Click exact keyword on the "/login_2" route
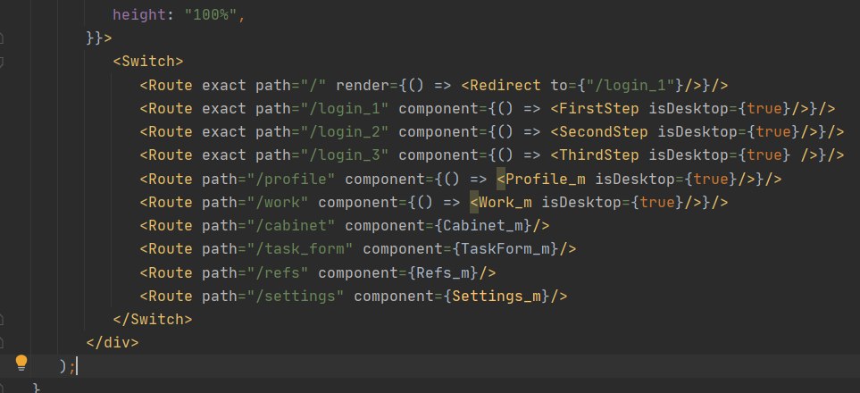The image size is (860, 393). pos(224,131)
